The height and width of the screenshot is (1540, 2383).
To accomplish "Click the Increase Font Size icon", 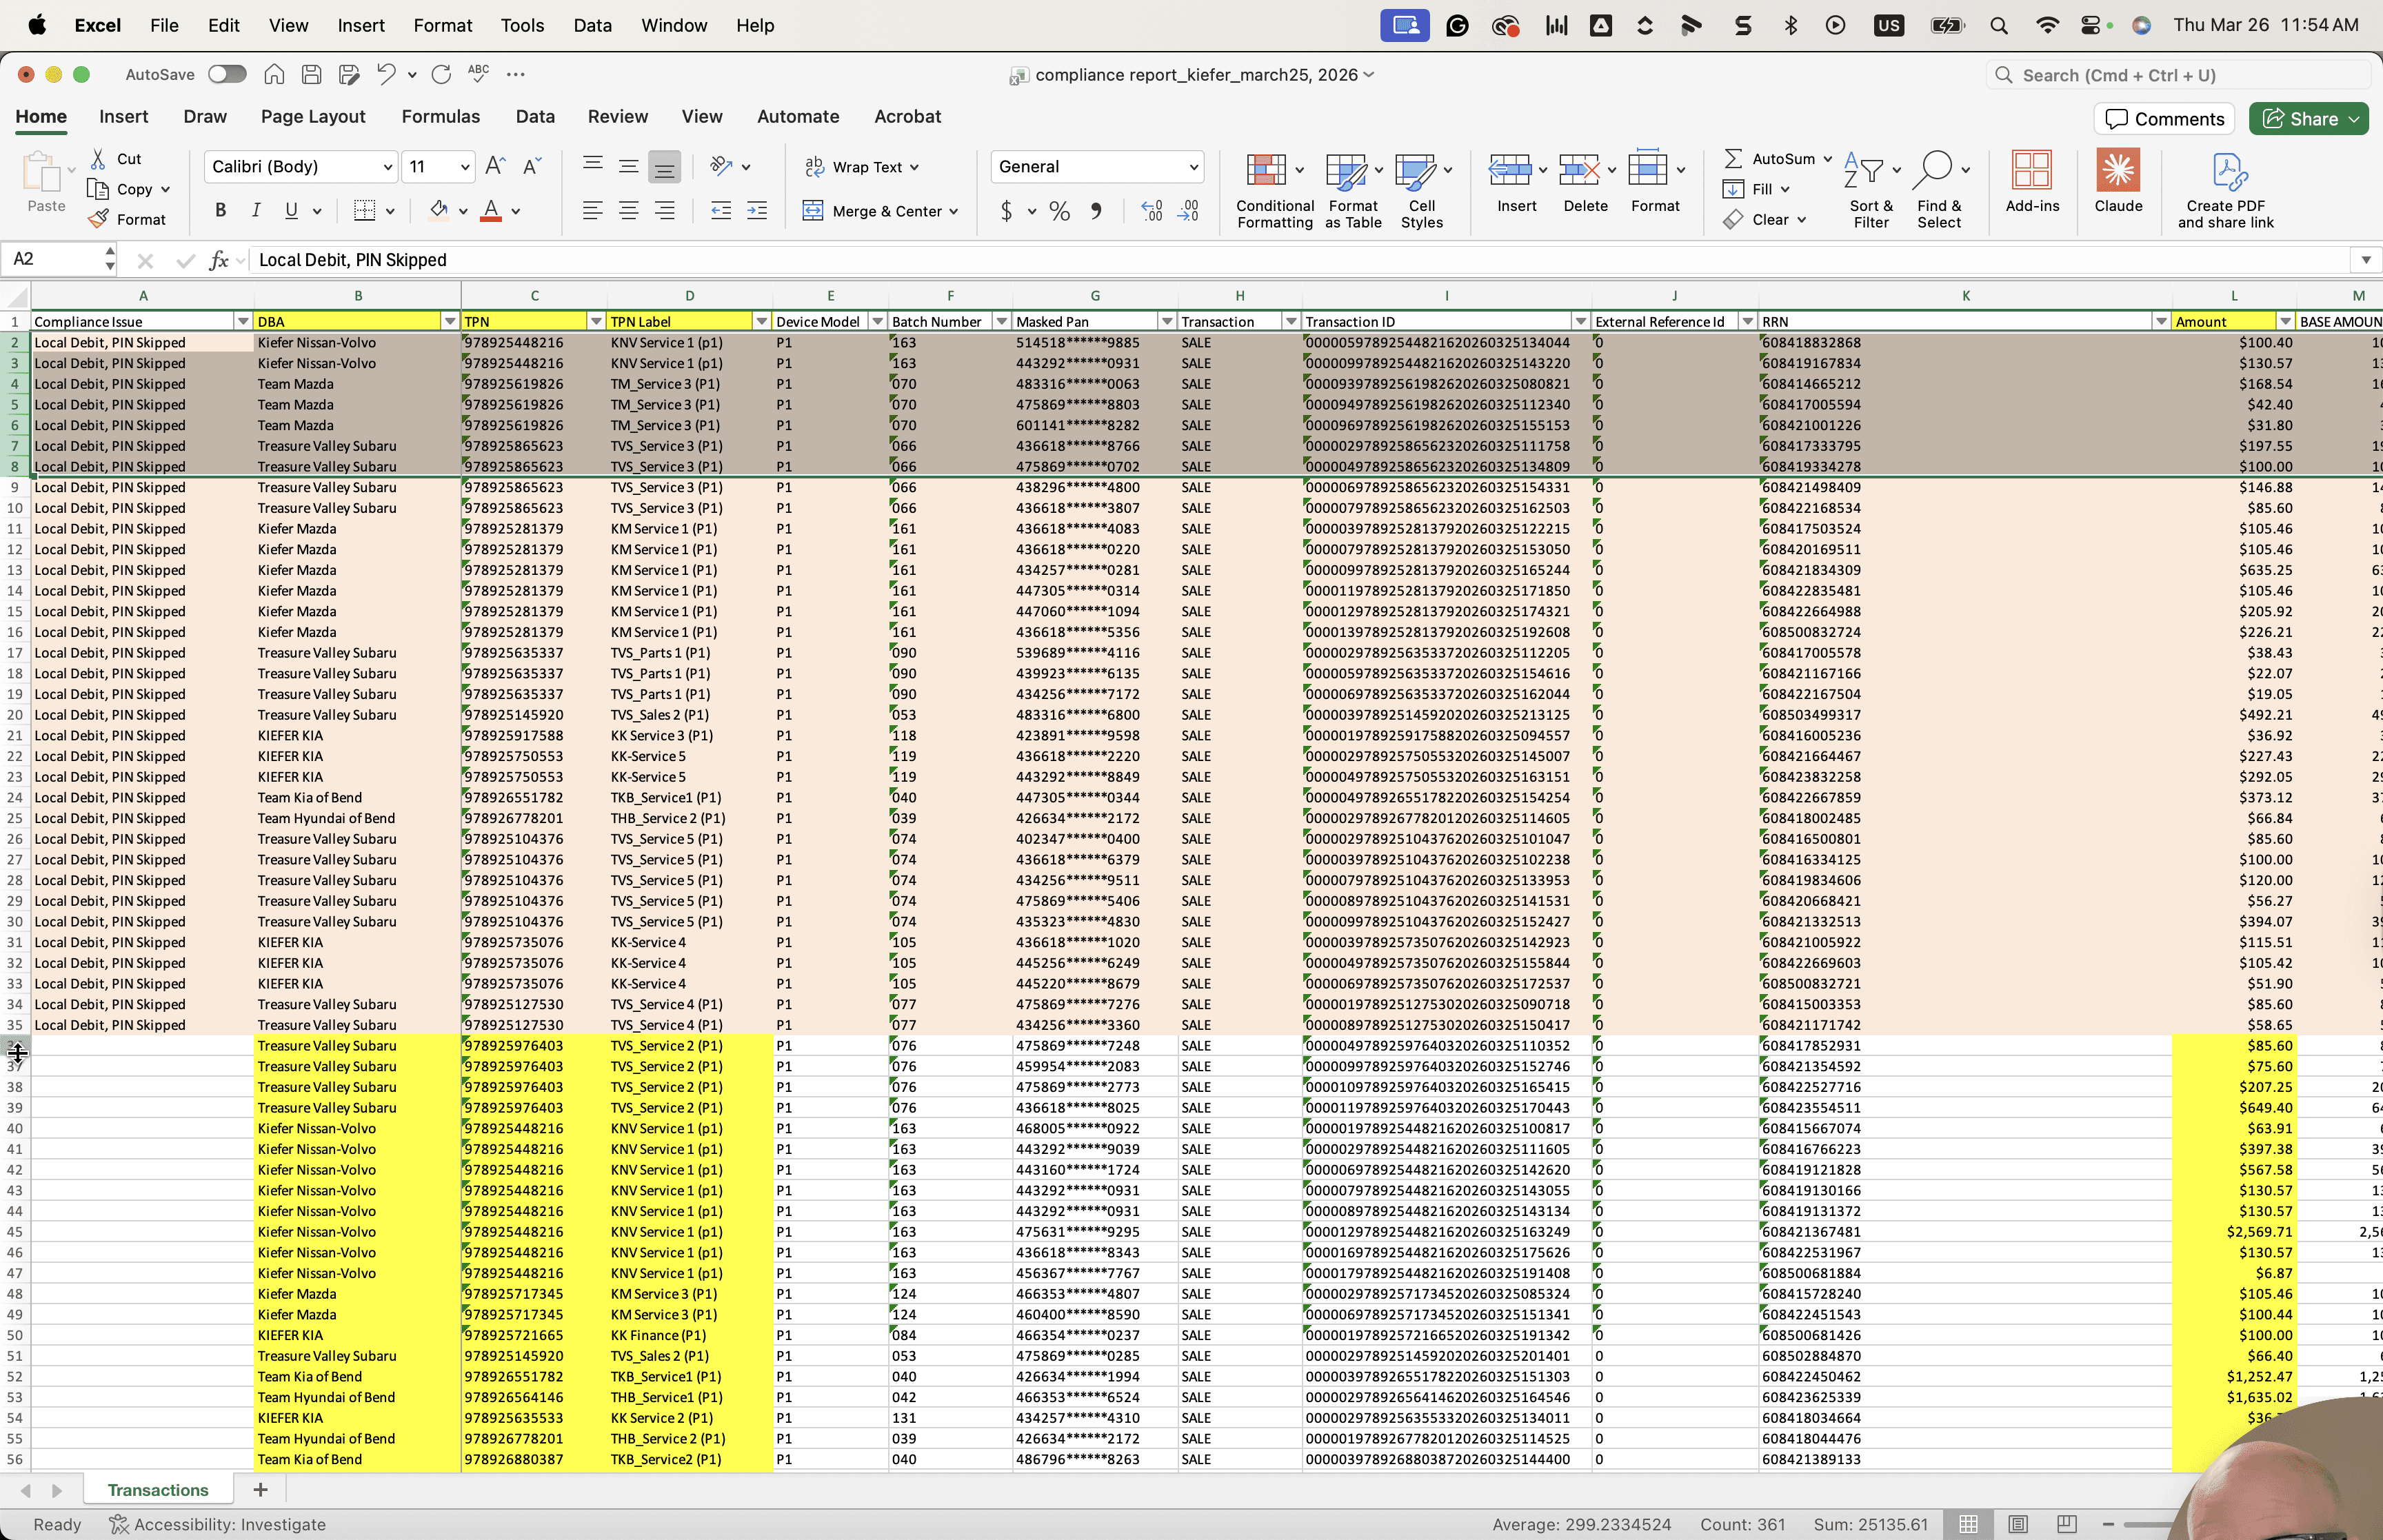I will click(x=495, y=166).
